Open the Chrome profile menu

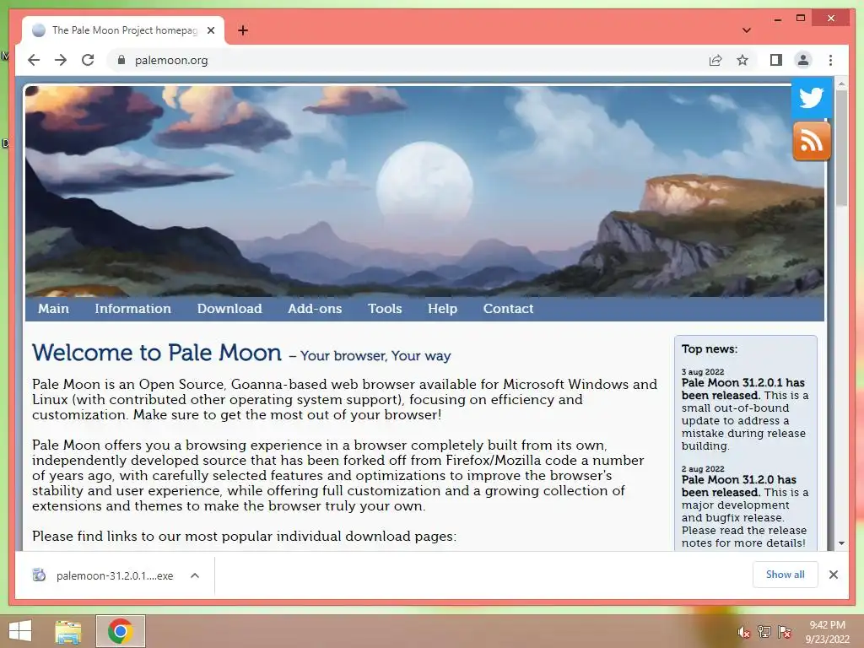pyautogui.click(x=803, y=60)
